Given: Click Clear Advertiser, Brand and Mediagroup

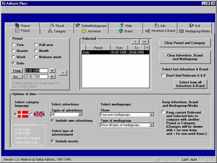Looking at the screenshot, I should pos(185,57).
